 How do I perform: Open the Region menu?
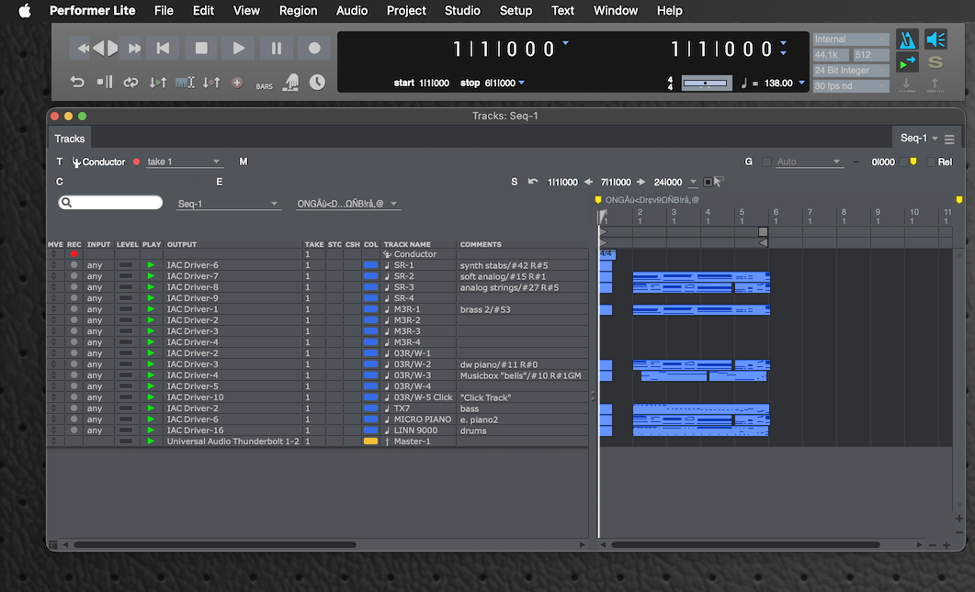(298, 11)
